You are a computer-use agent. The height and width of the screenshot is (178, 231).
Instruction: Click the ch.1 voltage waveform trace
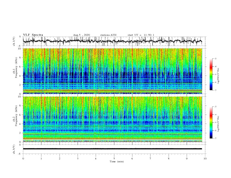pos(112,41)
